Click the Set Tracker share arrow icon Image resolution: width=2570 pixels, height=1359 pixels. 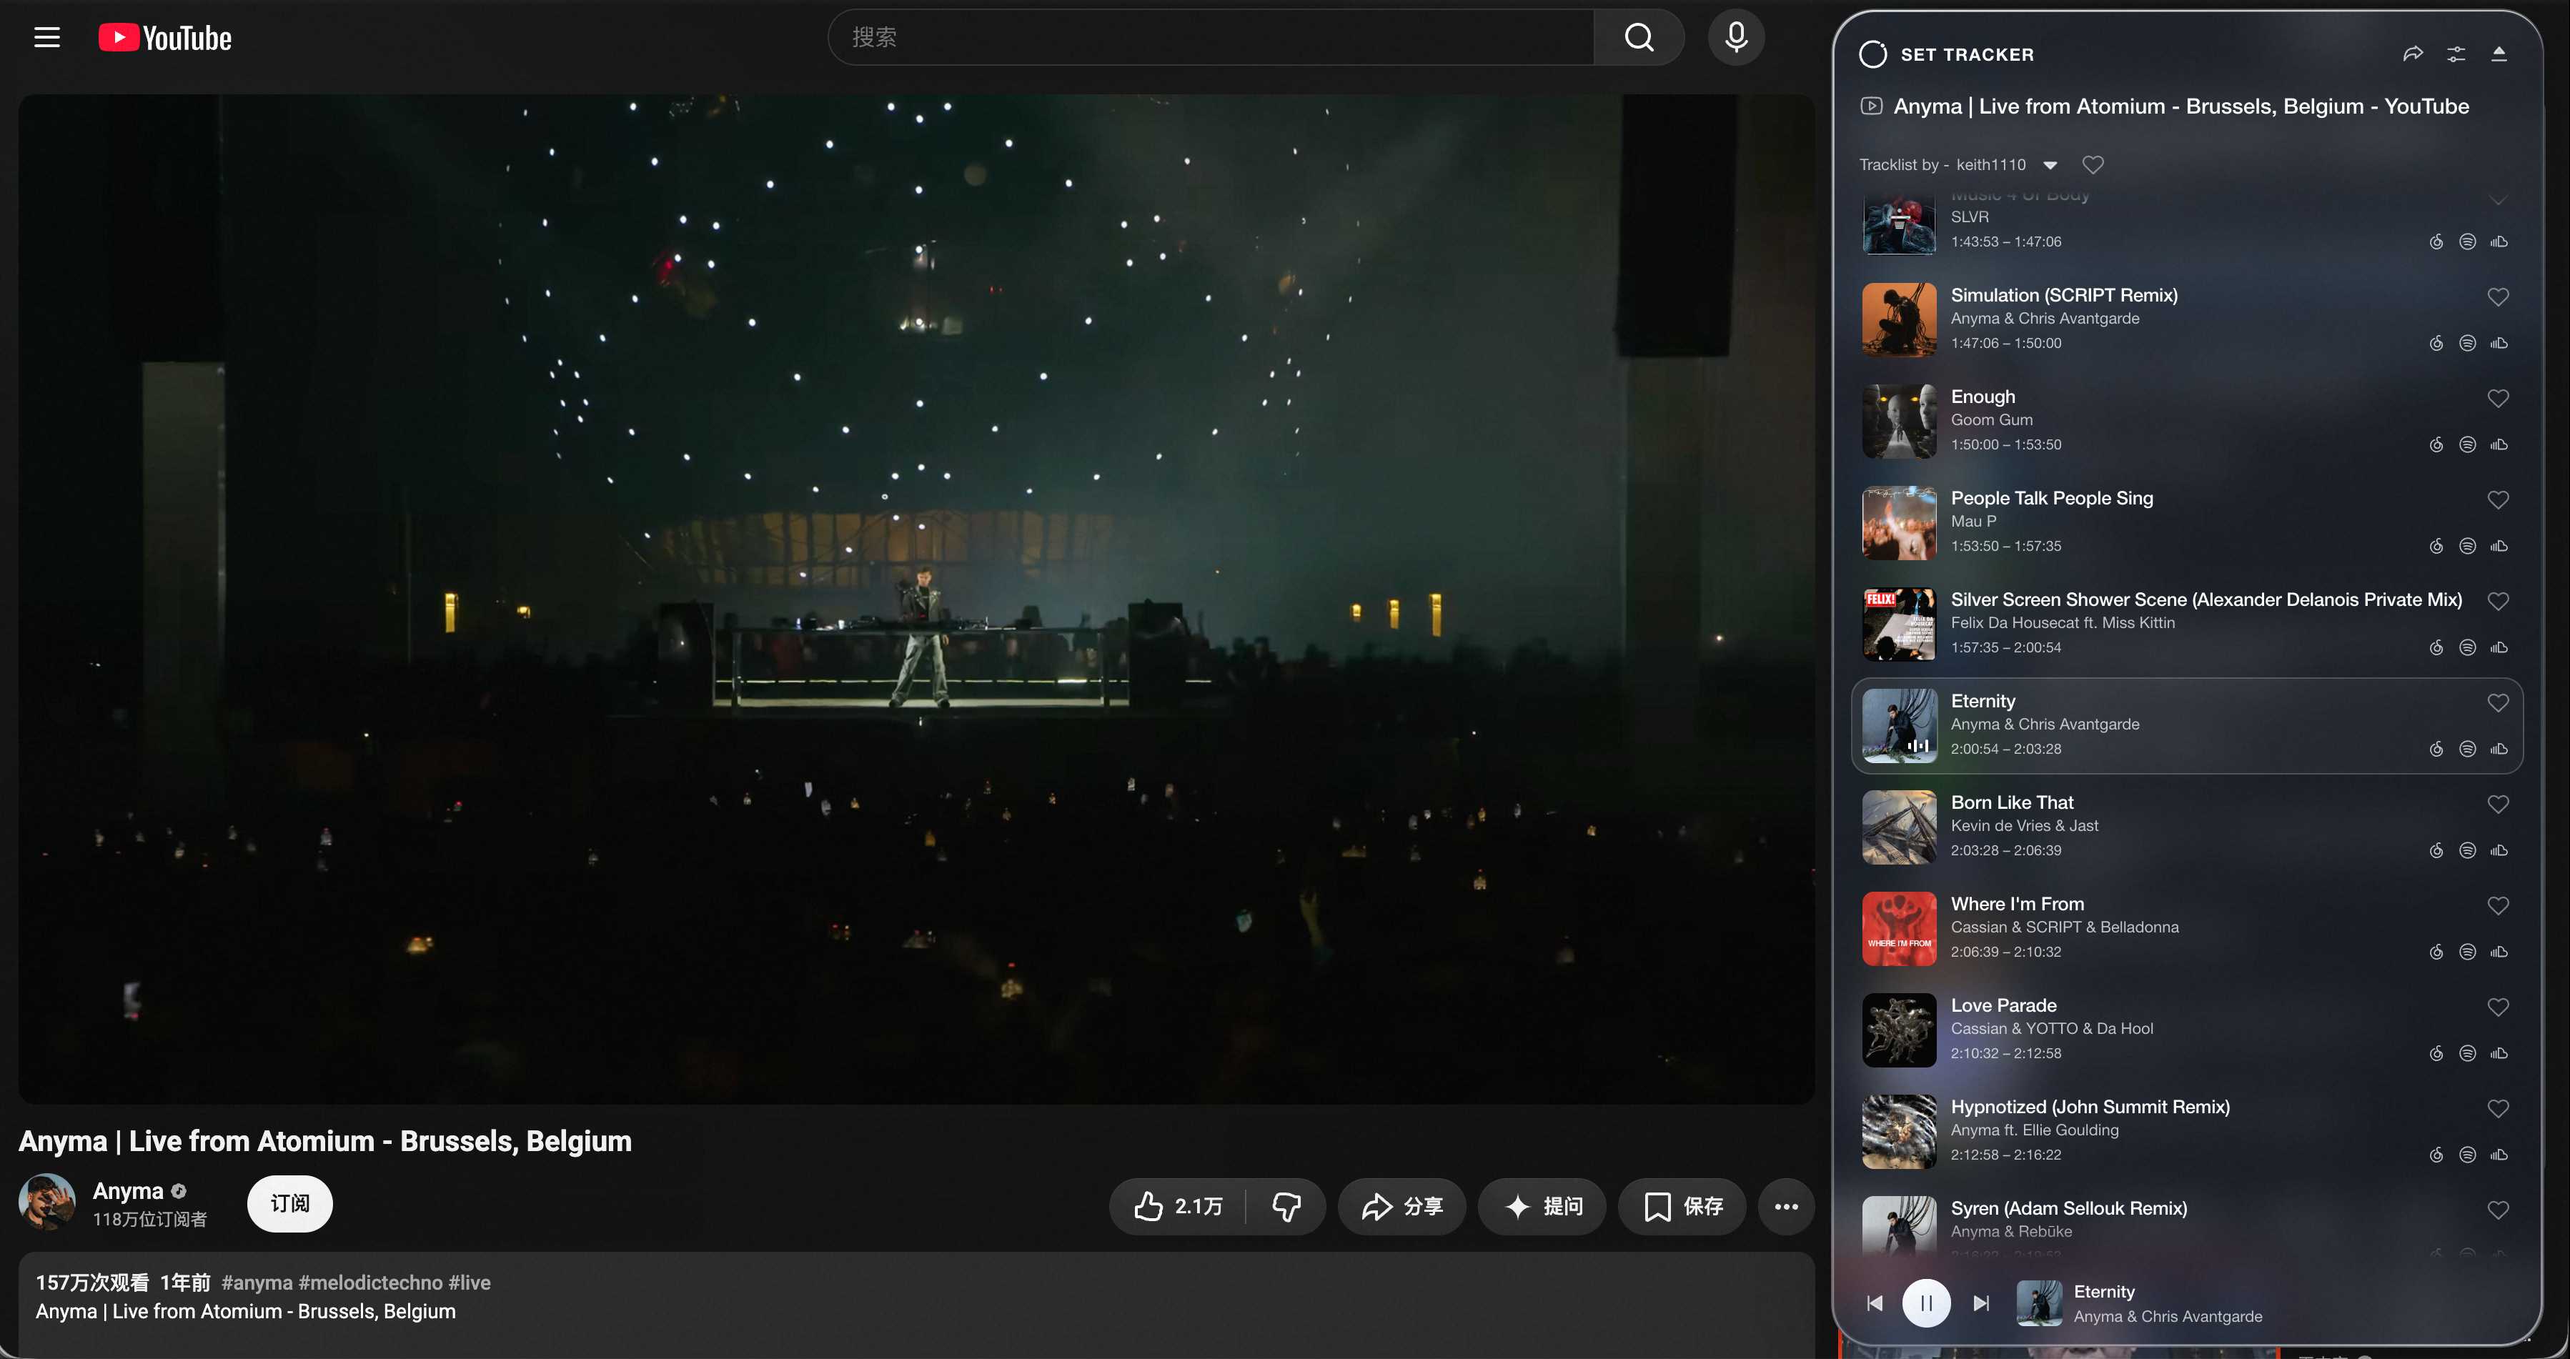[x=2412, y=54]
